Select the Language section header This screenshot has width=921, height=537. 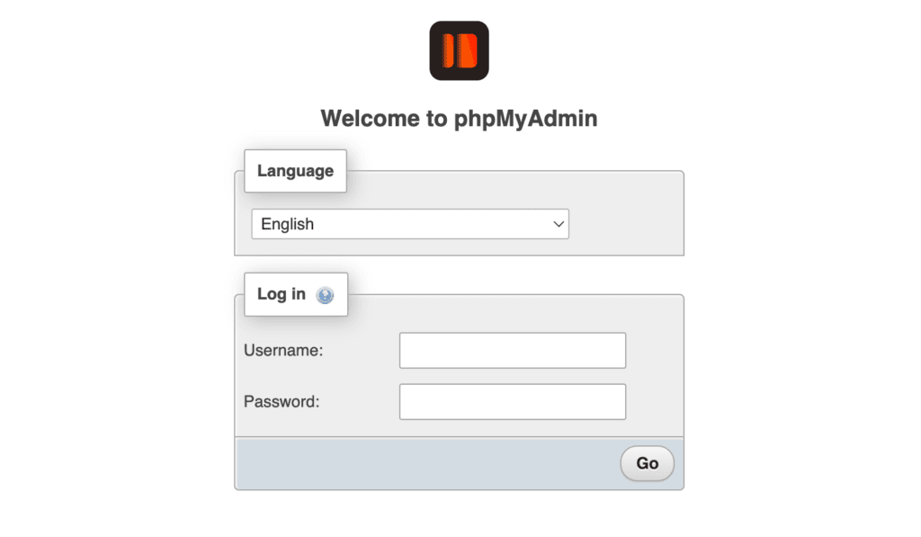tap(295, 170)
